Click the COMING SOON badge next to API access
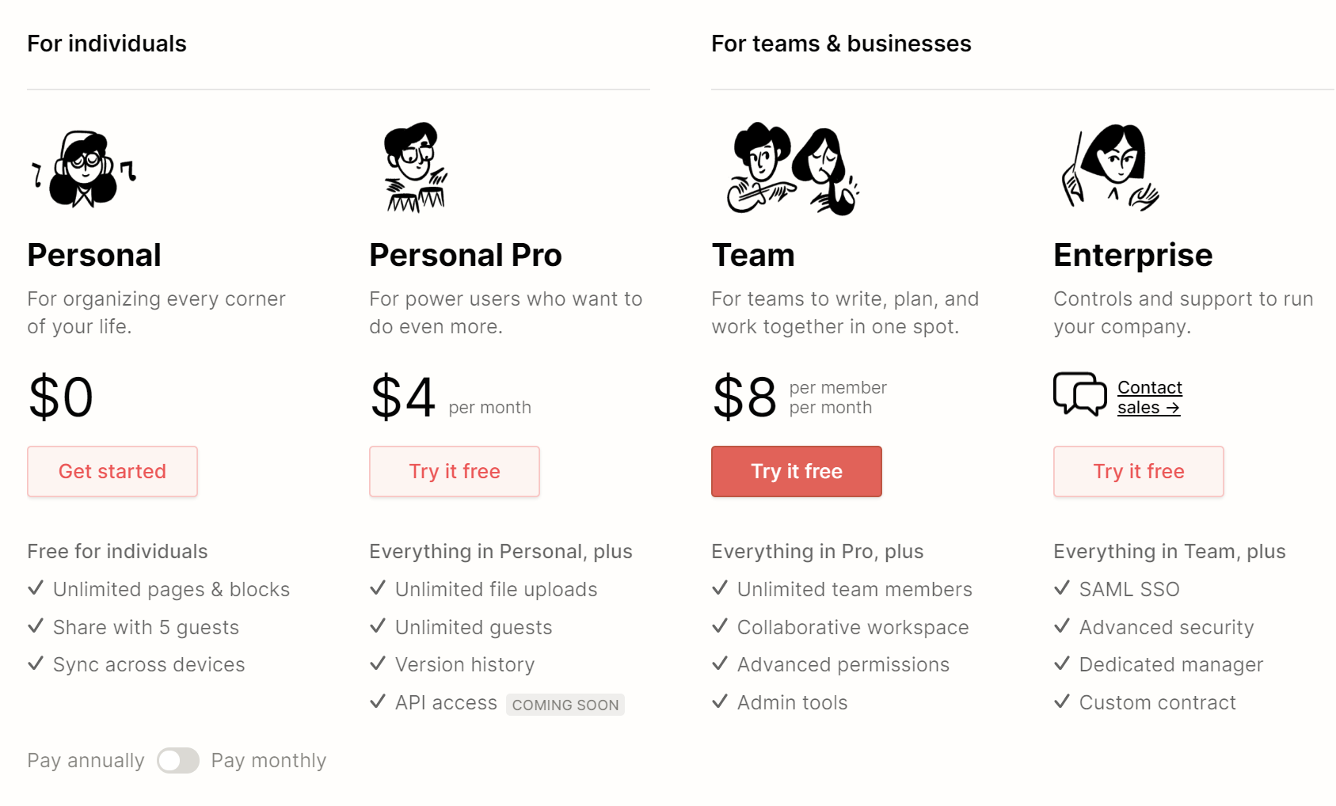 [x=565, y=705]
